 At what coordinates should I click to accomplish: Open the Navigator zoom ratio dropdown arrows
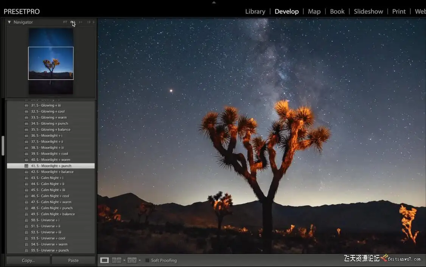coord(93,22)
